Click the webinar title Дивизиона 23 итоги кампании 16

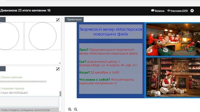pos(25,10)
